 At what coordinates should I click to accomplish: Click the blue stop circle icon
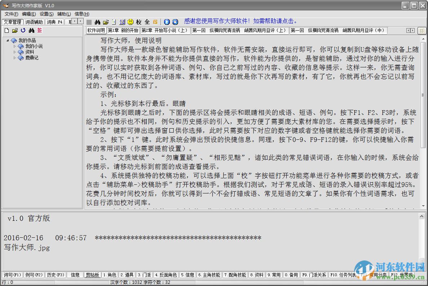point(175,22)
